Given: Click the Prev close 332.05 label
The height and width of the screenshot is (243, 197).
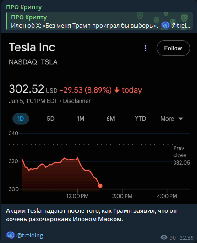Looking at the screenshot, I should pyautogui.click(x=181, y=155).
